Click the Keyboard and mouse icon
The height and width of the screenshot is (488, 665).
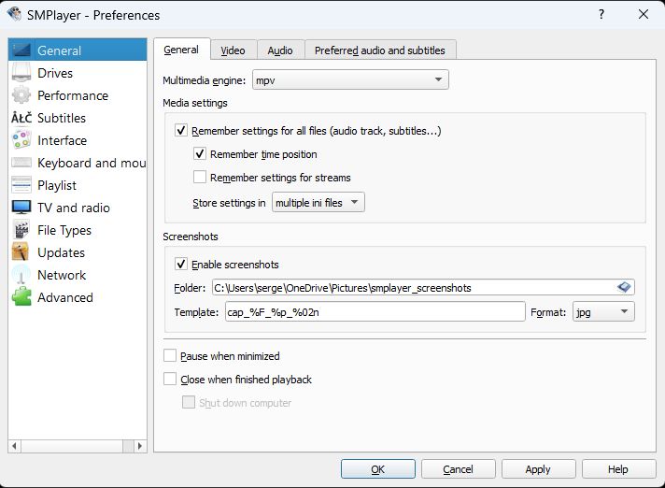click(21, 163)
